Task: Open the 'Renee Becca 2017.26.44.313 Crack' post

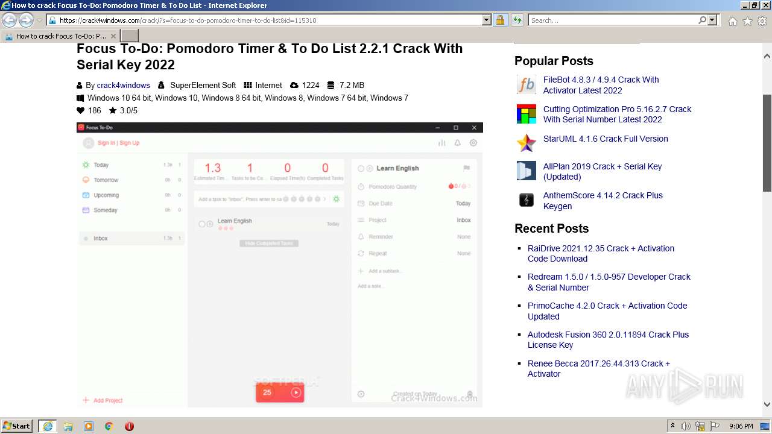Action: click(x=599, y=368)
